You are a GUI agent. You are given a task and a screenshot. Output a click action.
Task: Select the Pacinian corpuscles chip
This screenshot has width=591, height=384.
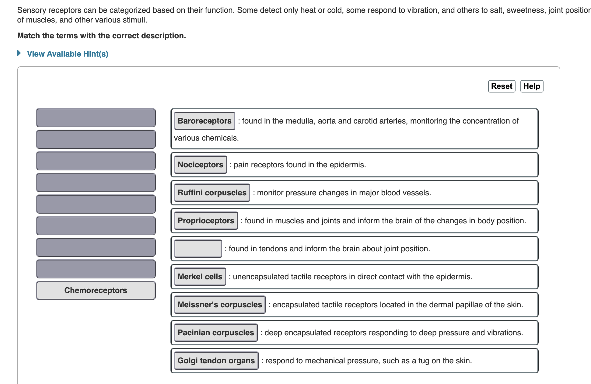215,333
